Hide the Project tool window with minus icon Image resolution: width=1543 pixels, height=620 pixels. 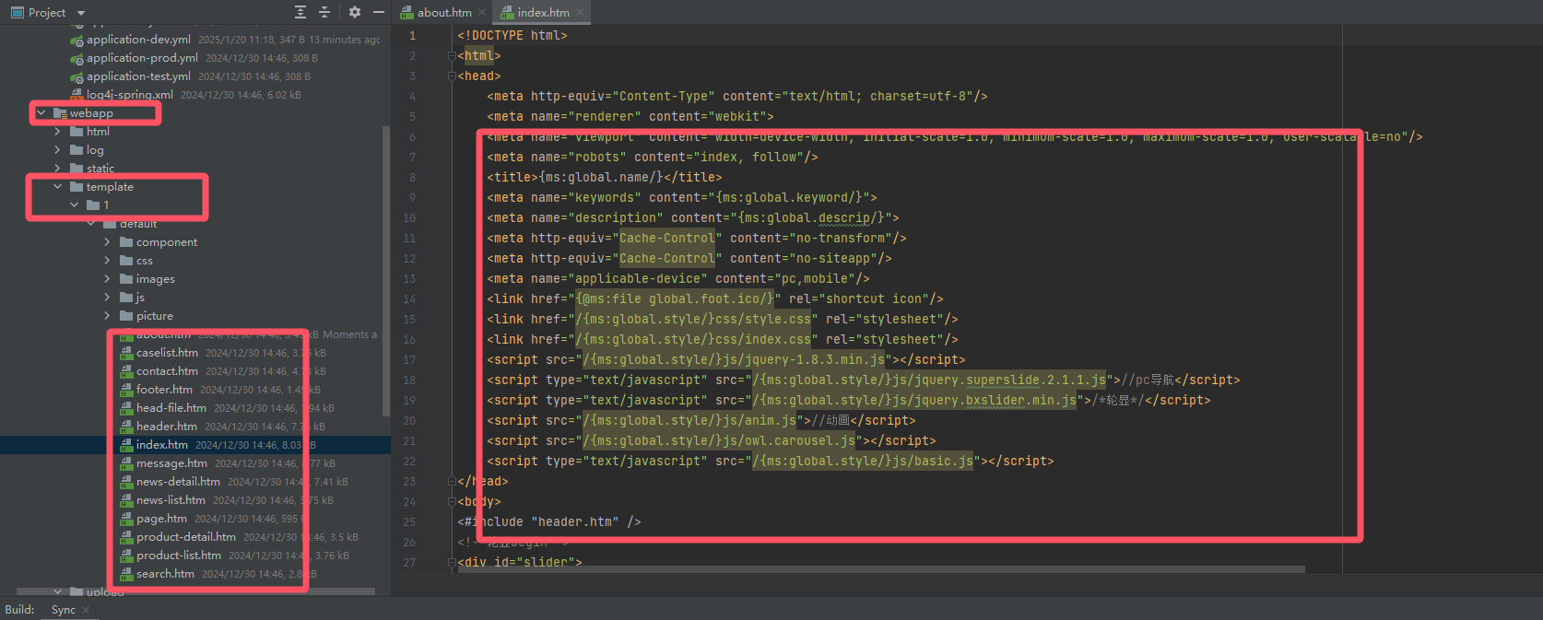click(379, 12)
